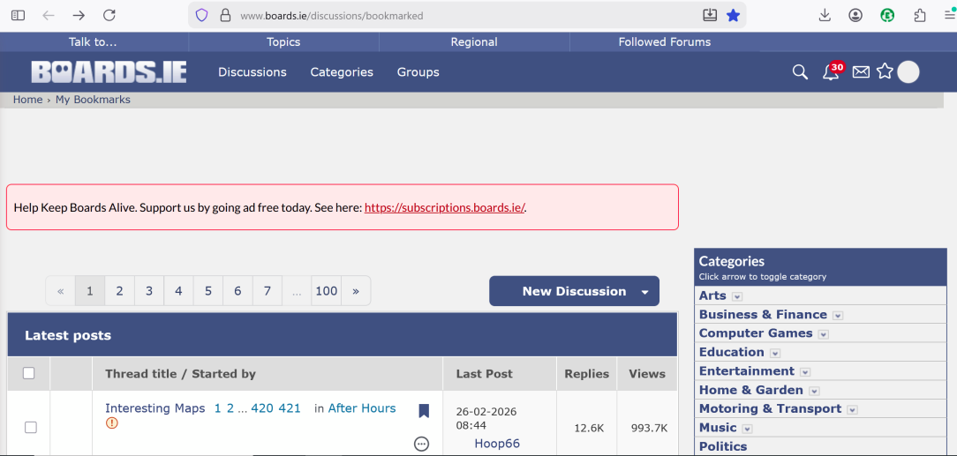Screen dimensions: 957x456
Task: Open the Interesting Maps thread title
Action: (155, 408)
